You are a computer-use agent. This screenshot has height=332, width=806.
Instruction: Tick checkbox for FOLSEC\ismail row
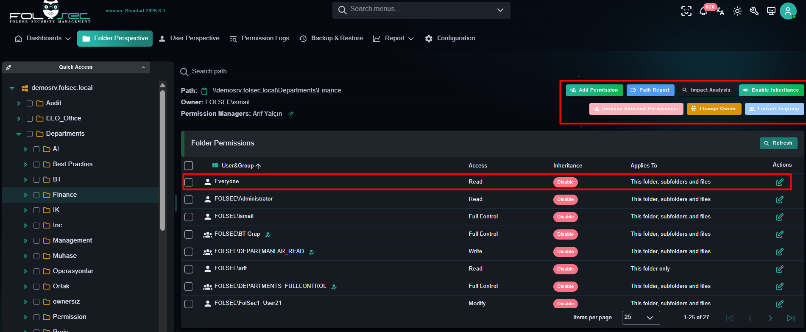tap(189, 217)
